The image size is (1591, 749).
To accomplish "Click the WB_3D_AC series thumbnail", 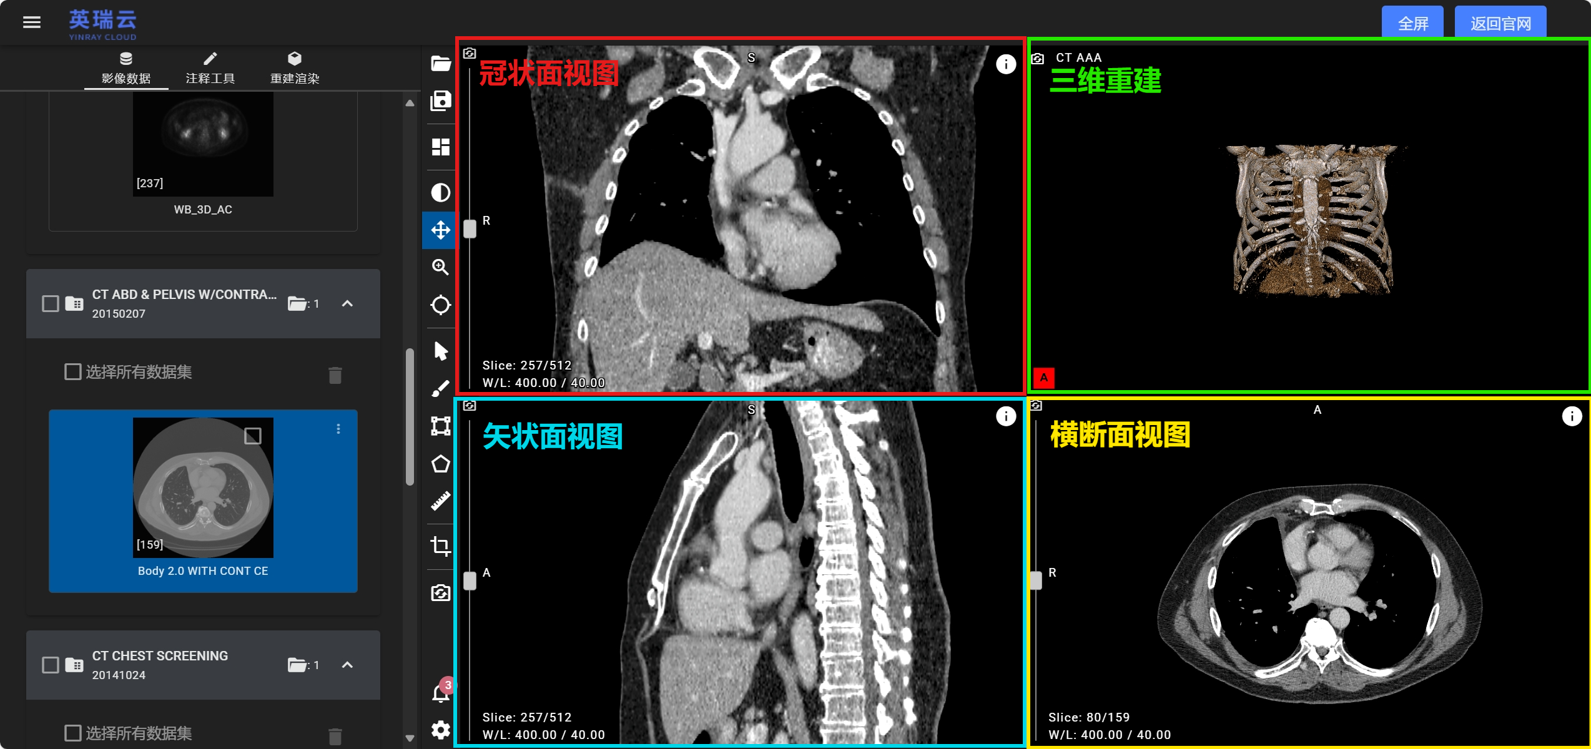I will pyautogui.click(x=203, y=144).
